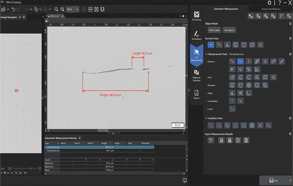This screenshot has width=293, height=186.
Task: Select the 2952-2.vsi image tab
Action: 55,16
